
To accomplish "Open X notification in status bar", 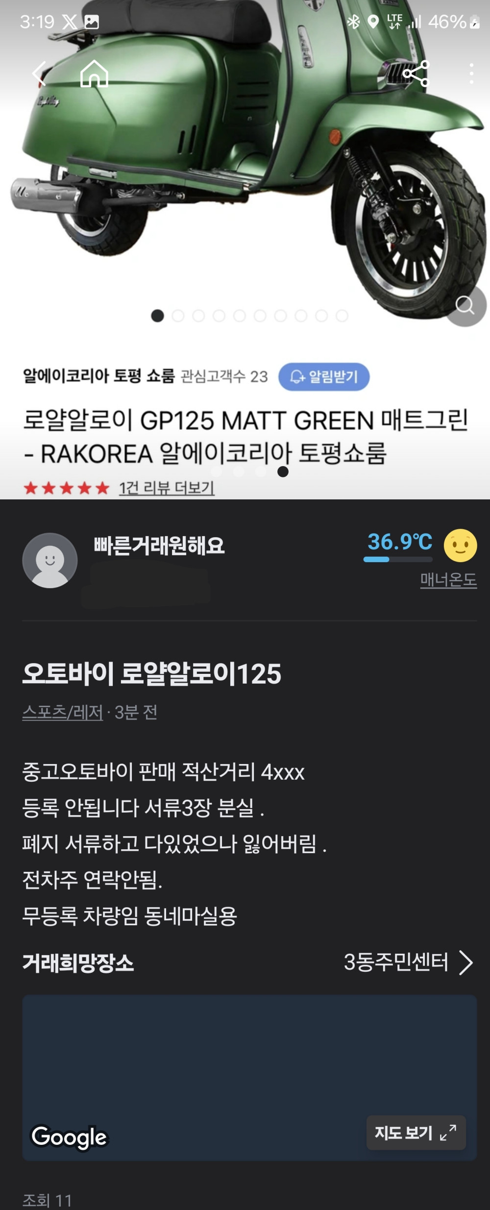I will click(69, 22).
